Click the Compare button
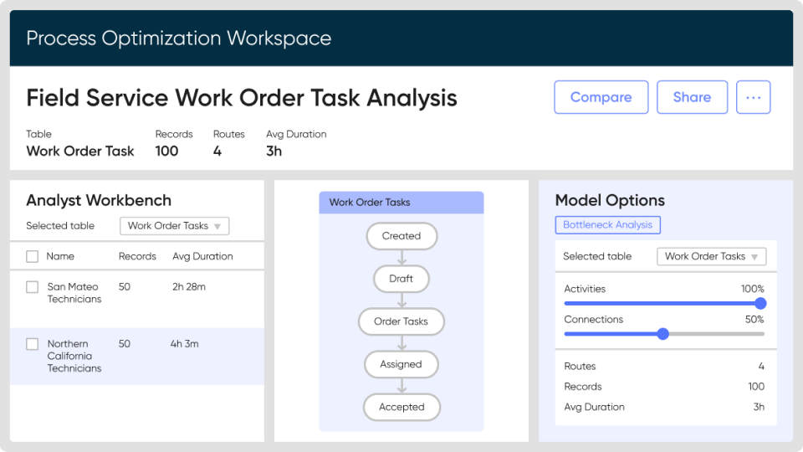Viewport: 803px width, 452px height. coord(601,97)
